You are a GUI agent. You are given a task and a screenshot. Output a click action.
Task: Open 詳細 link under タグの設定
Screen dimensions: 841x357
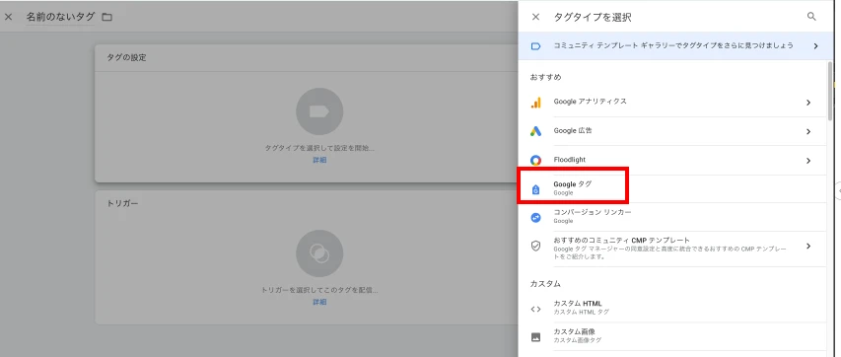(319, 160)
